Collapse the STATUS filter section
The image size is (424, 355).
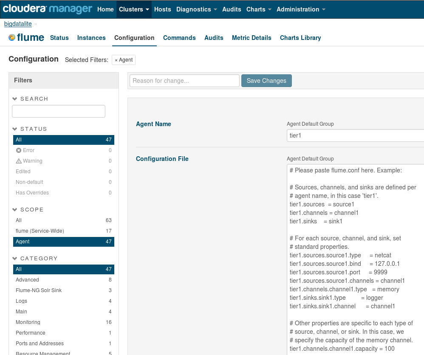pyautogui.click(x=14, y=129)
